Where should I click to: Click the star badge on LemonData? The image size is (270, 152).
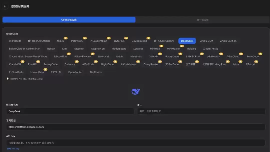45,69
